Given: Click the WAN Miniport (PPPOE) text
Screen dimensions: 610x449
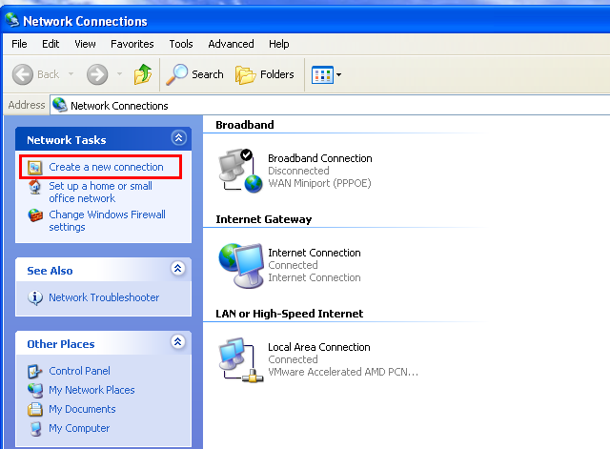Looking at the screenshot, I should (319, 183).
